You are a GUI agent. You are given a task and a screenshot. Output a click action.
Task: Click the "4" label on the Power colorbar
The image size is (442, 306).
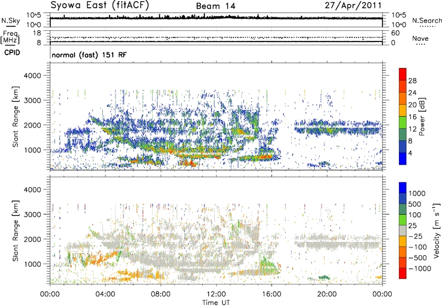click(411, 154)
